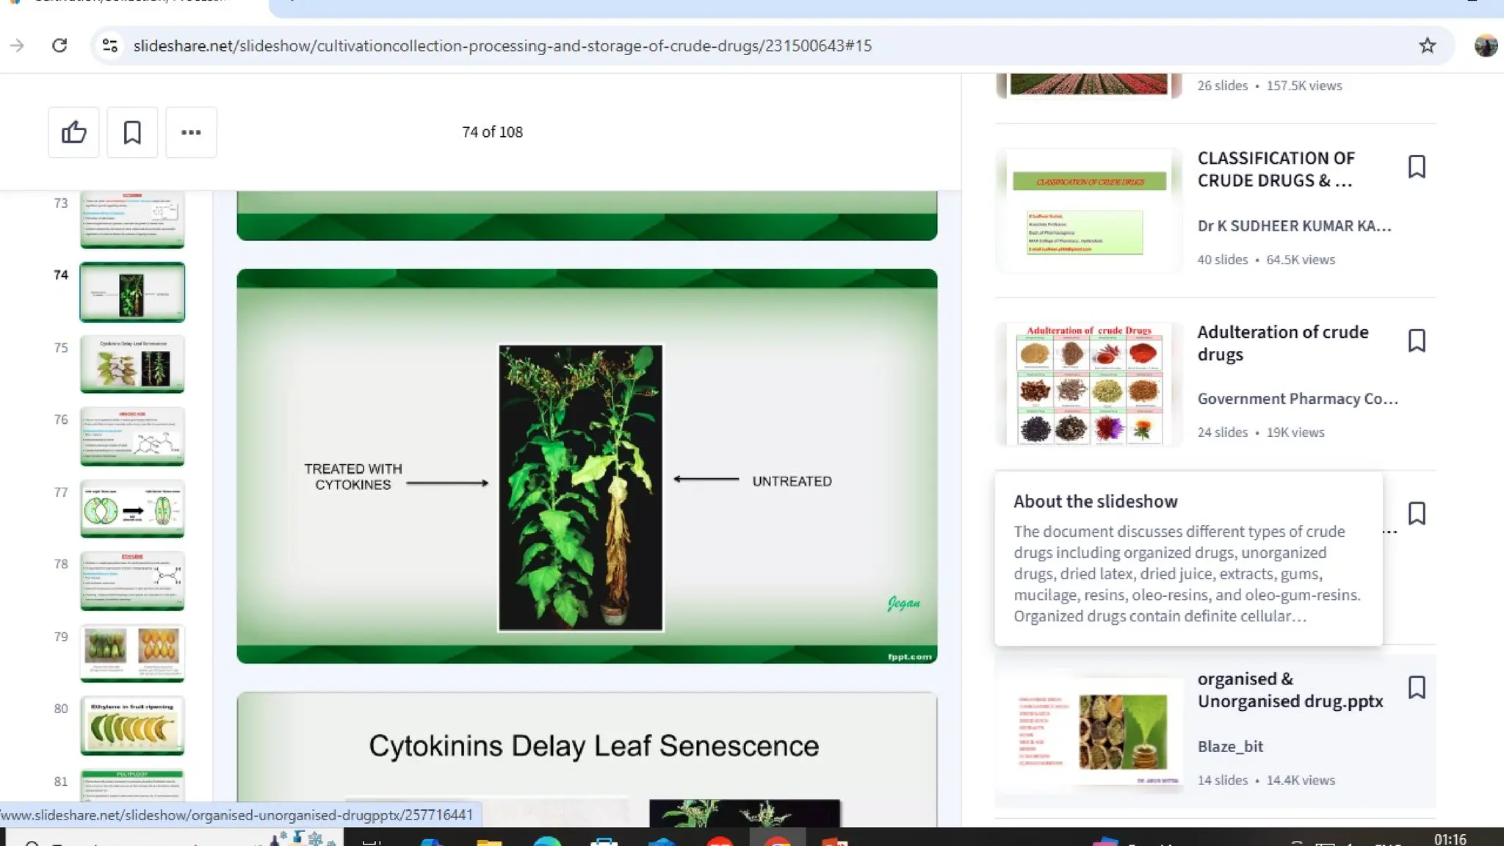Select slide 77 thumbnail
The image size is (1504, 846).
132,509
